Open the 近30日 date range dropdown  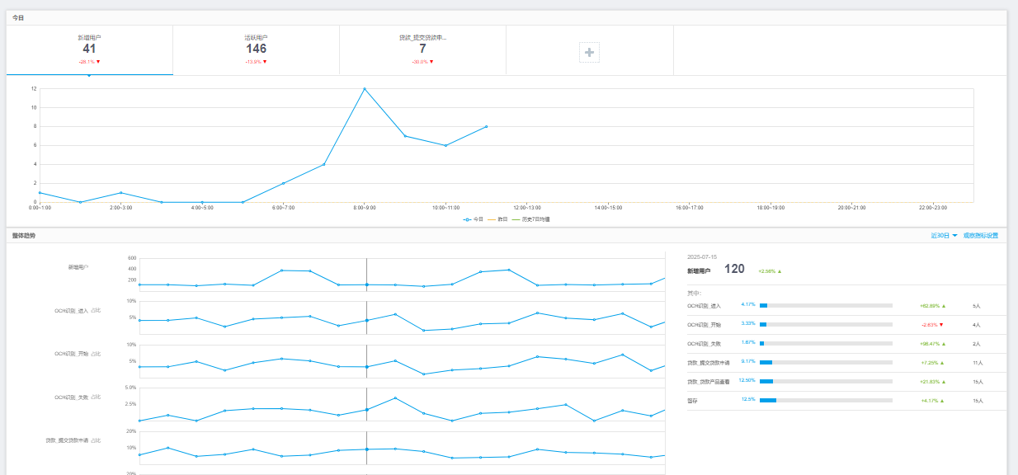[x=944, y=236]
